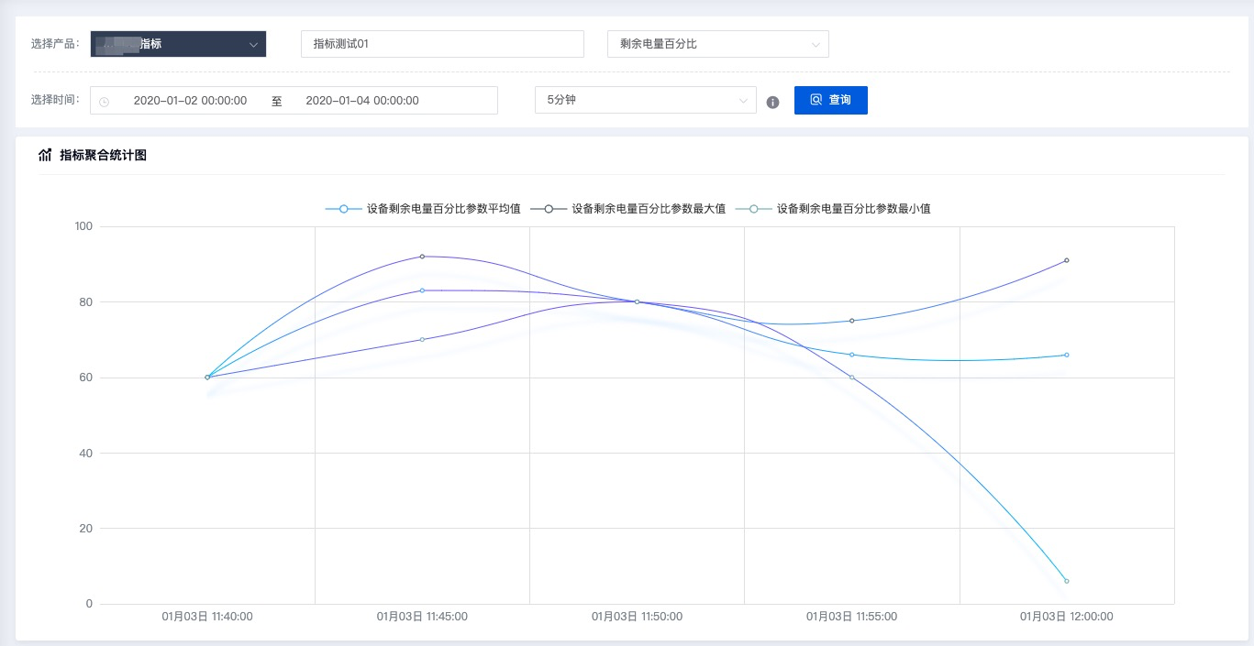1254x646 pixels.
Task: Click the 查询 query button
Action: click(x=830, y=100)
